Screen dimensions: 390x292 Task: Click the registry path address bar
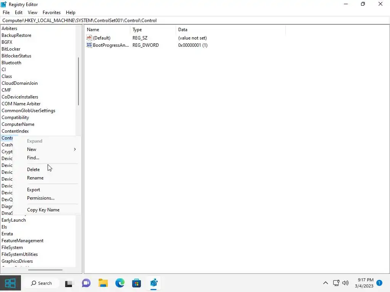tap(195, 21)
